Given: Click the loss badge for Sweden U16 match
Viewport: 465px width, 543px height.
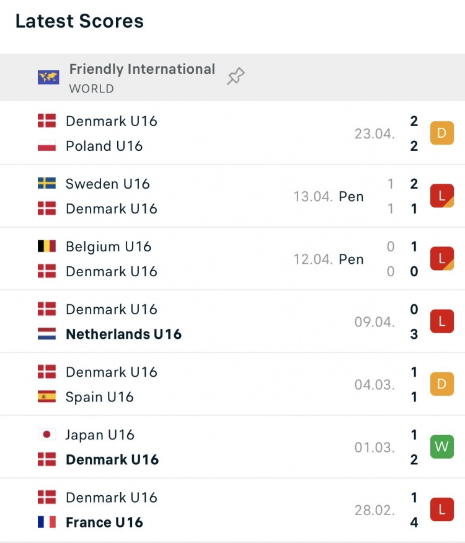Looking at the screenshot, I should pyautogui.click(x=442, y=195).
